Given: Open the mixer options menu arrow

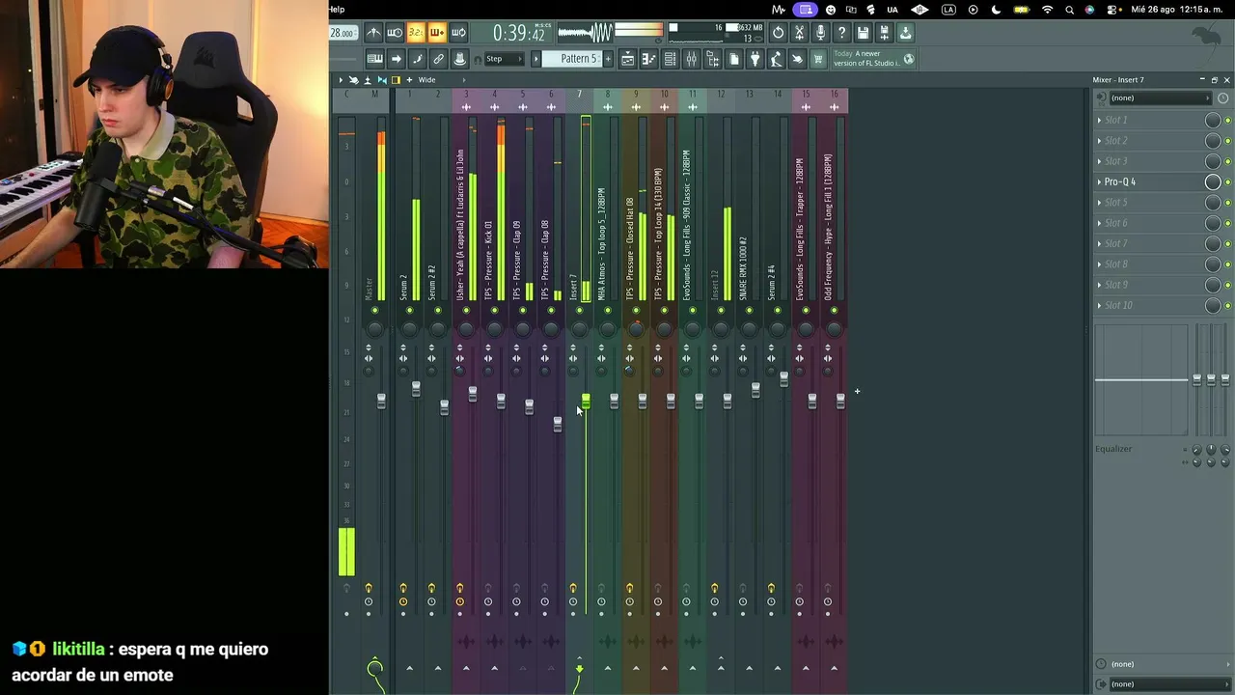Looking at the screenshot, I should tap(341, 80).
